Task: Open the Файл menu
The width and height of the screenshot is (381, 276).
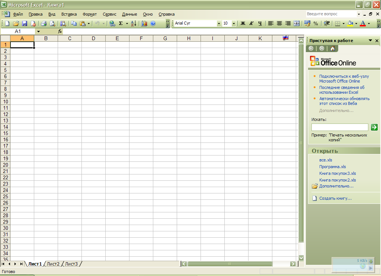Action: pos(18,14)
